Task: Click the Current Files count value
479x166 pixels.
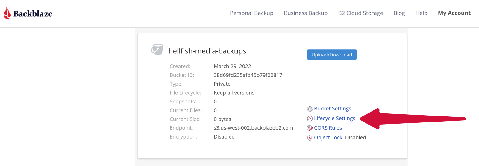Action: click(x=215, y=110)
